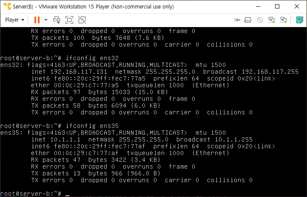Open the Player menu
The height and width of the screenshot is (197, 307).
(15, 20)
